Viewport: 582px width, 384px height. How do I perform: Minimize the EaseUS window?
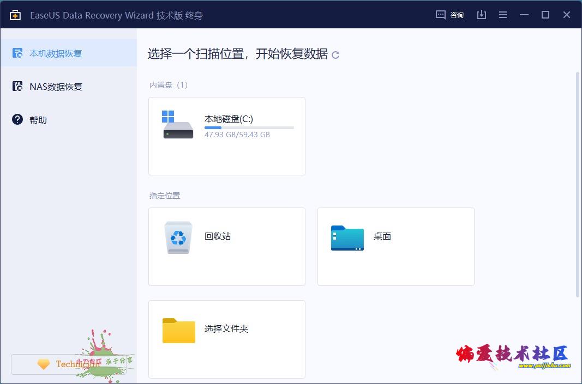524,15
